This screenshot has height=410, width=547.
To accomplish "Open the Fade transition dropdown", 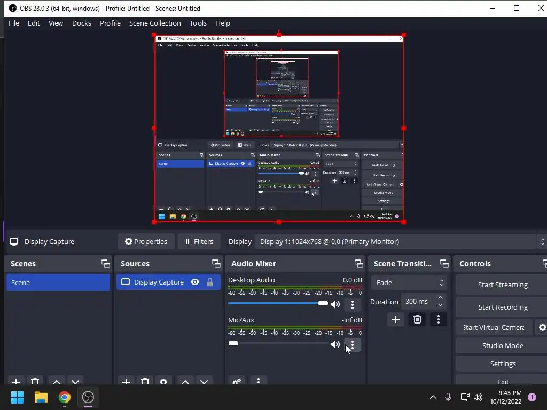I will point(409,282).
